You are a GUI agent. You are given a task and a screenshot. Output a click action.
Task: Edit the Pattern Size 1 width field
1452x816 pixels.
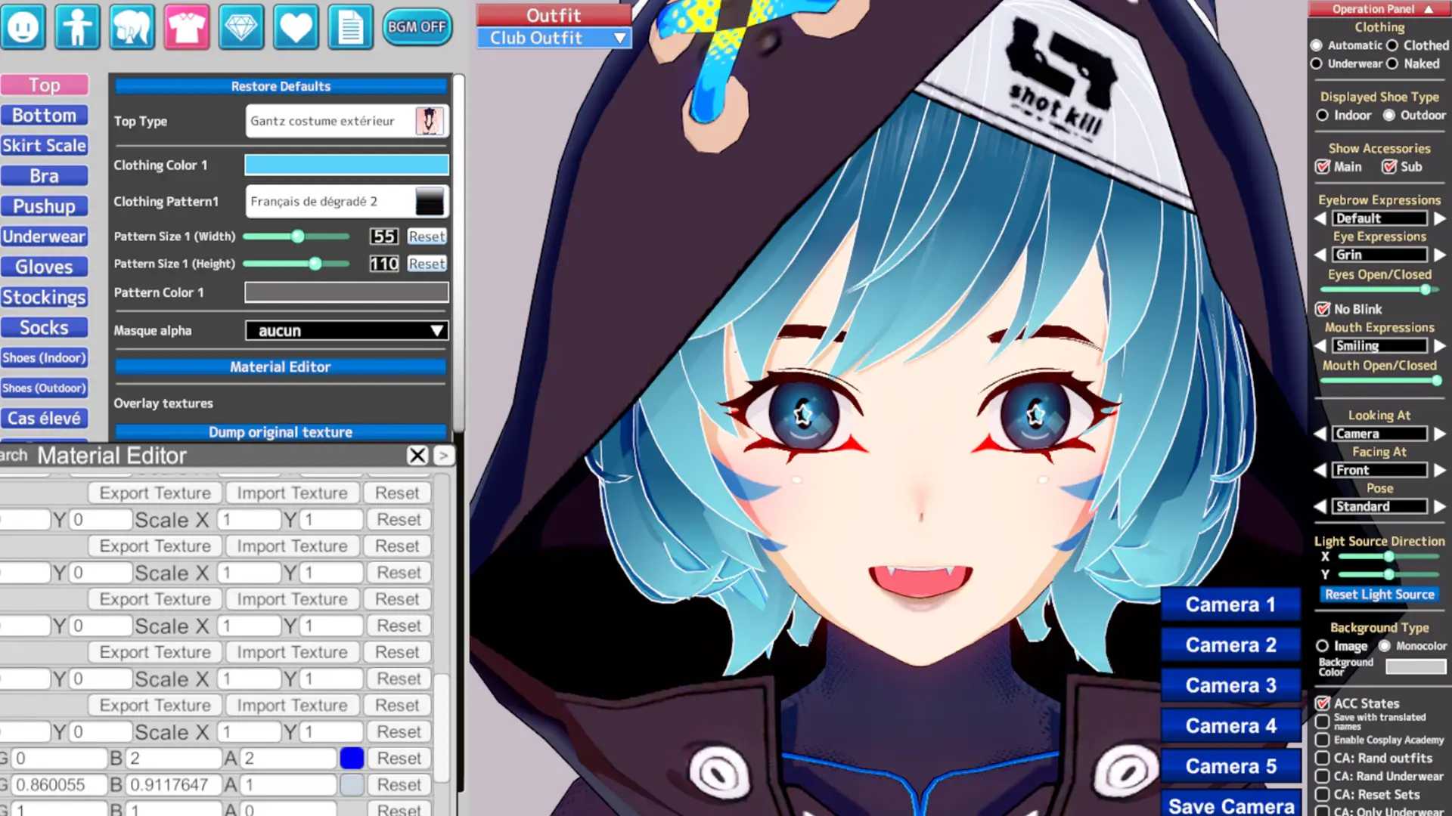[383, 236]
